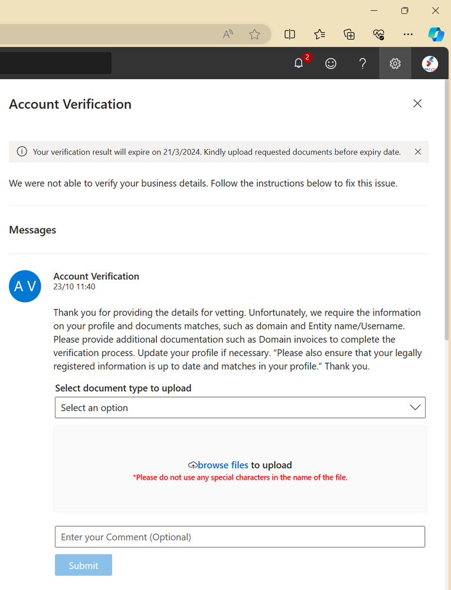Click the cloud upload icon

point(192,465)
